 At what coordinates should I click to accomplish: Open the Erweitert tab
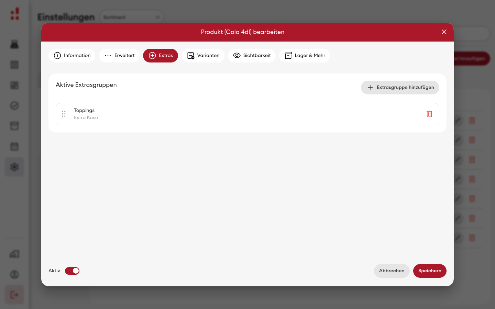(x=119, y=56)
